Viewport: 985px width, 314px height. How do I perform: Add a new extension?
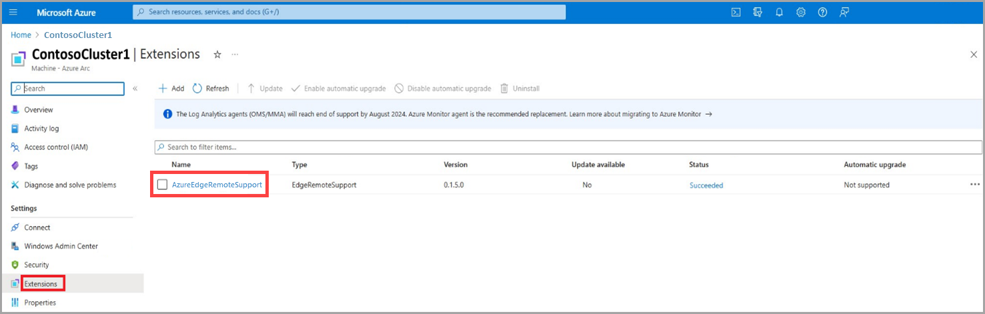(171, 89)
